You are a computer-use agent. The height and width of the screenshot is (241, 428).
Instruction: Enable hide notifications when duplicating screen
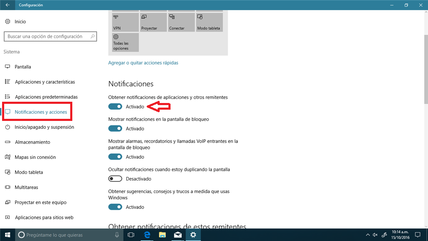click(115, 178)
